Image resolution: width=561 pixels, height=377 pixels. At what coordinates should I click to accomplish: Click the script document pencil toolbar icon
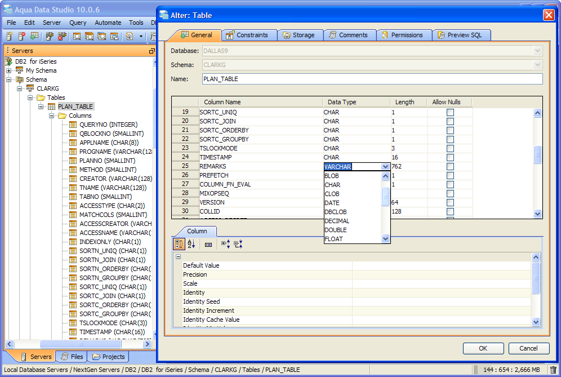click(130, 36)
